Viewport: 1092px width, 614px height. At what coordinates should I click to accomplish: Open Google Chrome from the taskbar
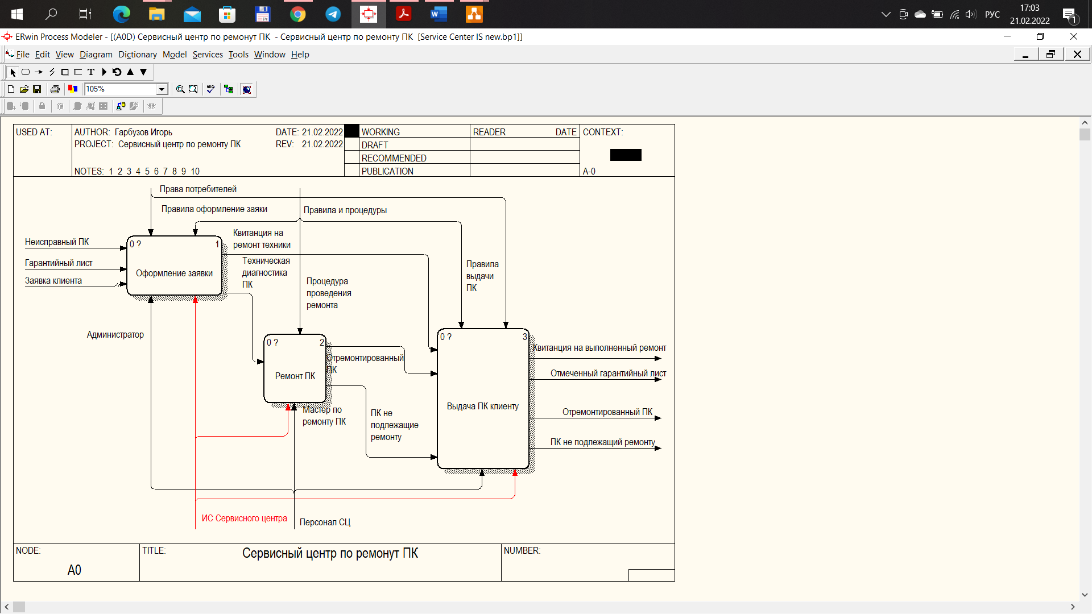tap(297, 14)
